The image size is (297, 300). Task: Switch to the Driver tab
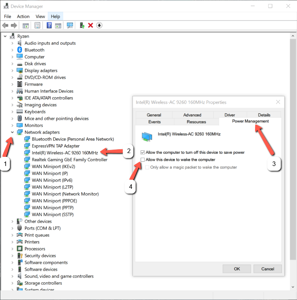coord(230,115)
